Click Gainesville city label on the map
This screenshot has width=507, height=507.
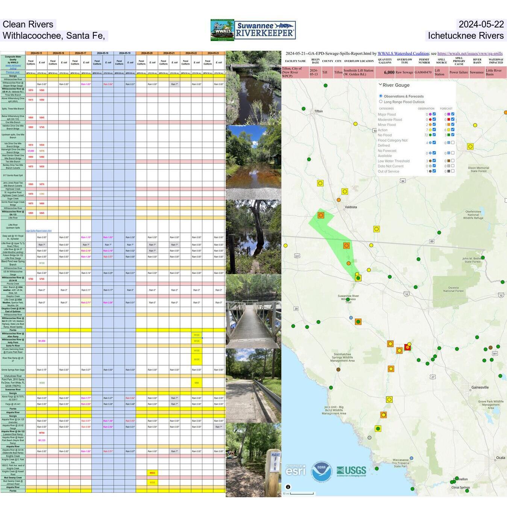[x=480, y=387]
